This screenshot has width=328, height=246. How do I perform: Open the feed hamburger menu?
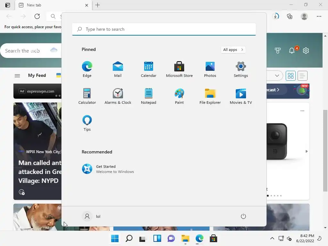pos(17,76)
